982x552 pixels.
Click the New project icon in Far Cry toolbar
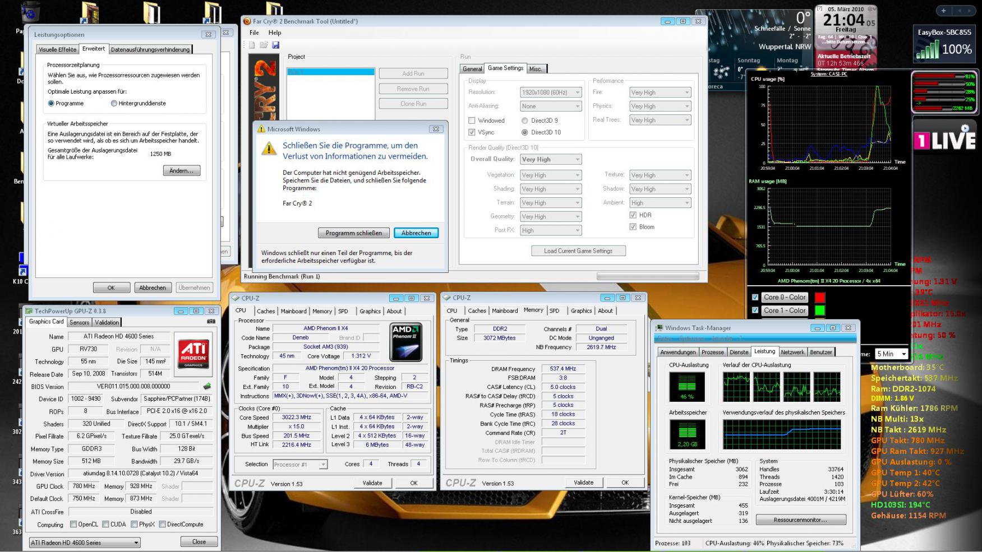tap(252, 45)
